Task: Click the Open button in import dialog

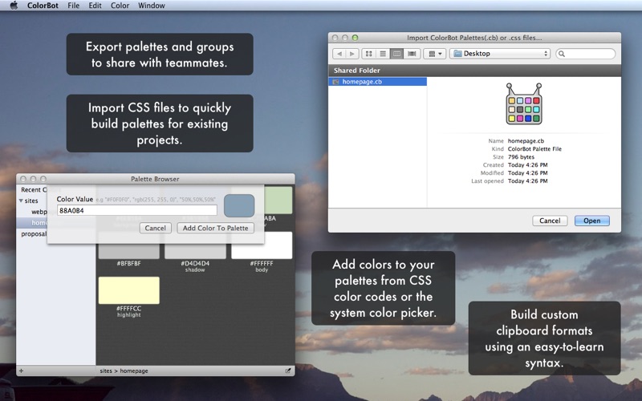Action: pos(591,221)
